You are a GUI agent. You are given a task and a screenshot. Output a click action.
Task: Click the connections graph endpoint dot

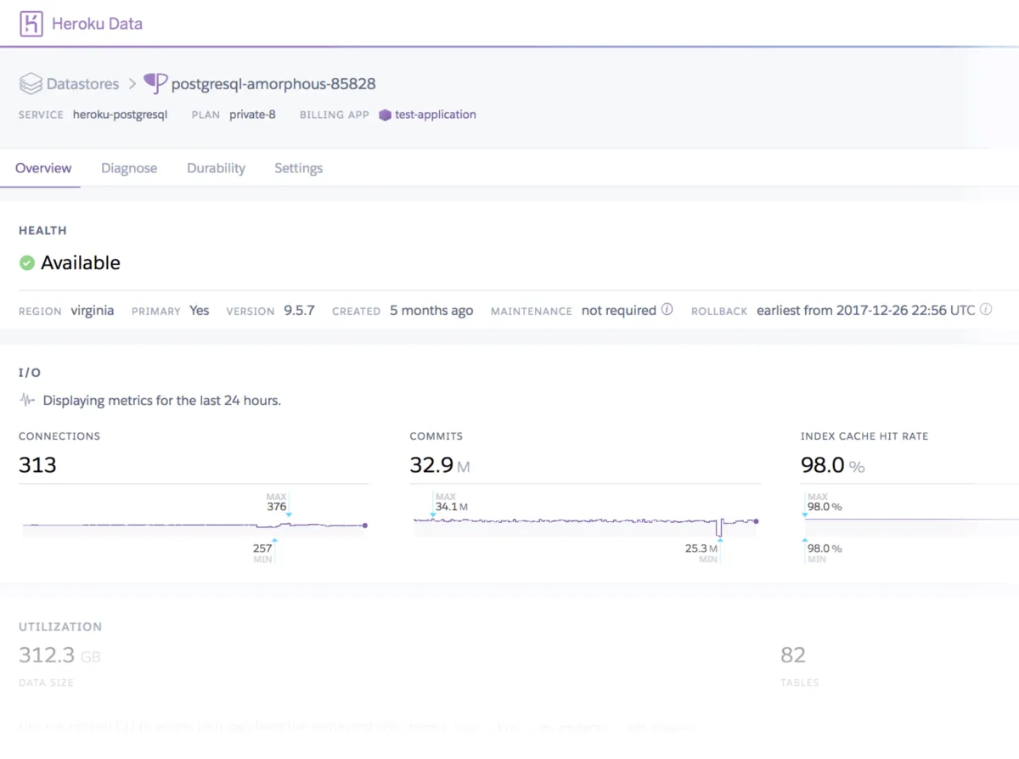pyautogui.click(x=365, y=526)
